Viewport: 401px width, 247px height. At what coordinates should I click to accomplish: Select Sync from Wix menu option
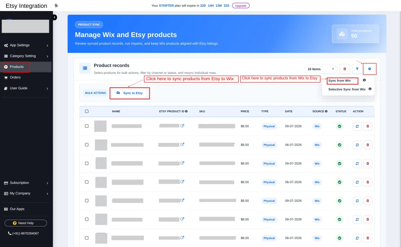pos(340,81)
